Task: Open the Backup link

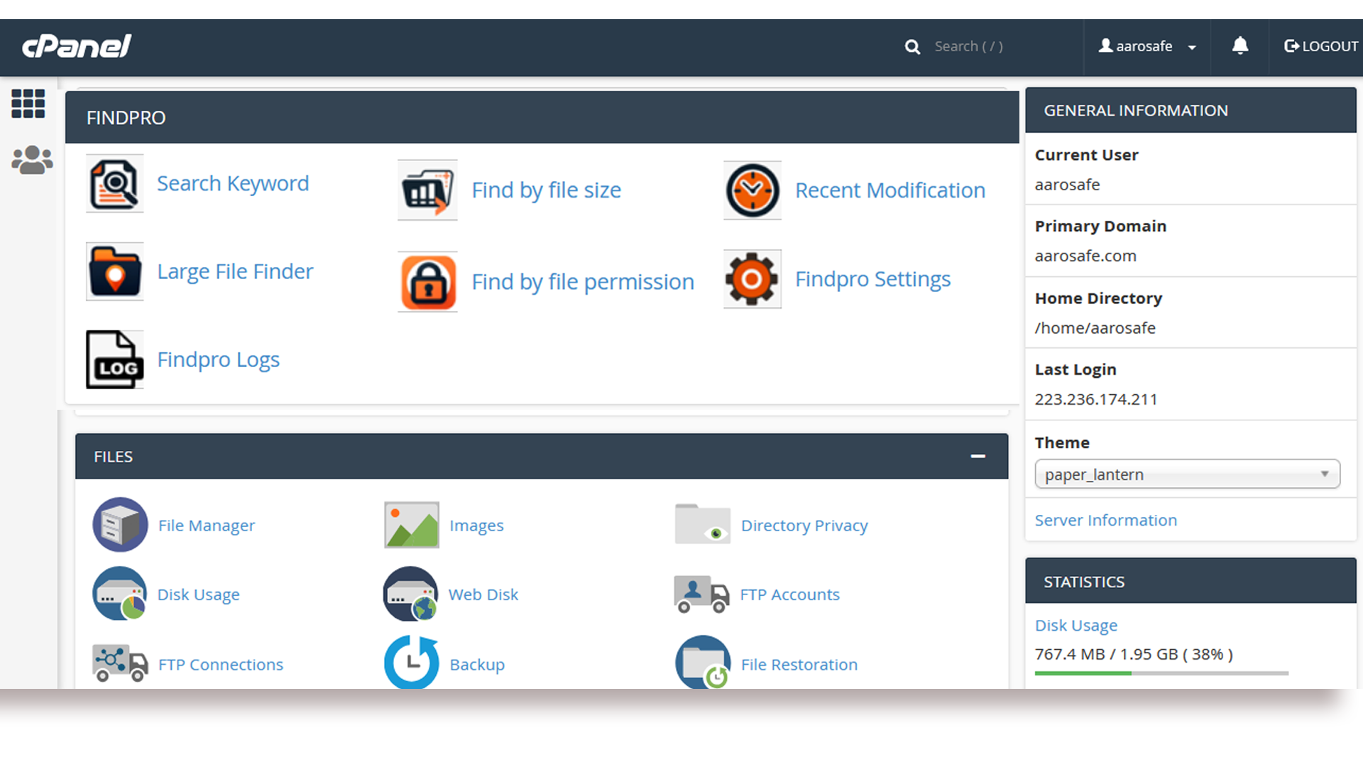Action: (x=477, y=665)
